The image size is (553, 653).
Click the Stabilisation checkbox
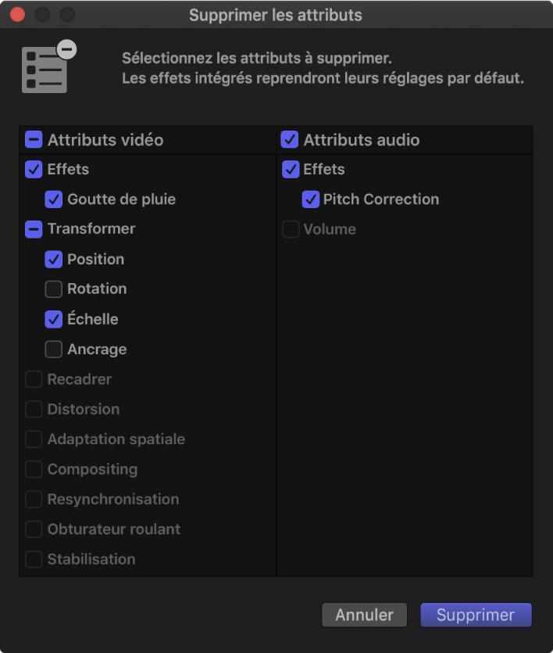(x=34, y=559)
